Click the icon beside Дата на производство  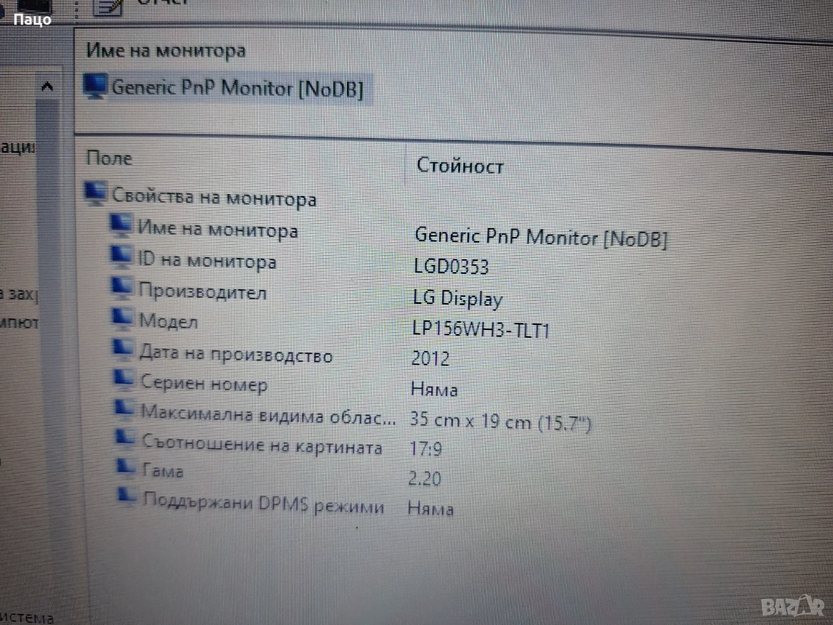click(x=124, y=348)
